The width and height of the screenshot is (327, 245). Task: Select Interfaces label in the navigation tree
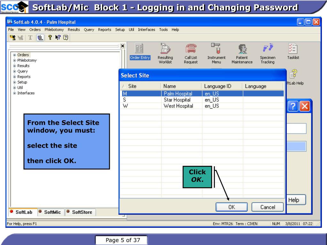[26, 93]
